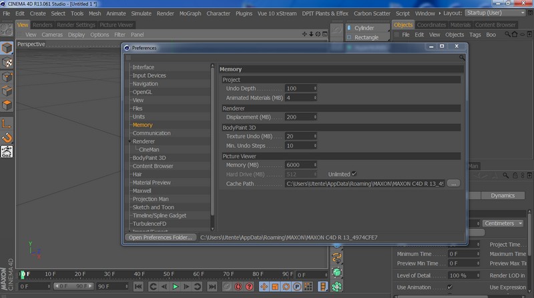Open the Startup (User) layout dropdown

495,13
